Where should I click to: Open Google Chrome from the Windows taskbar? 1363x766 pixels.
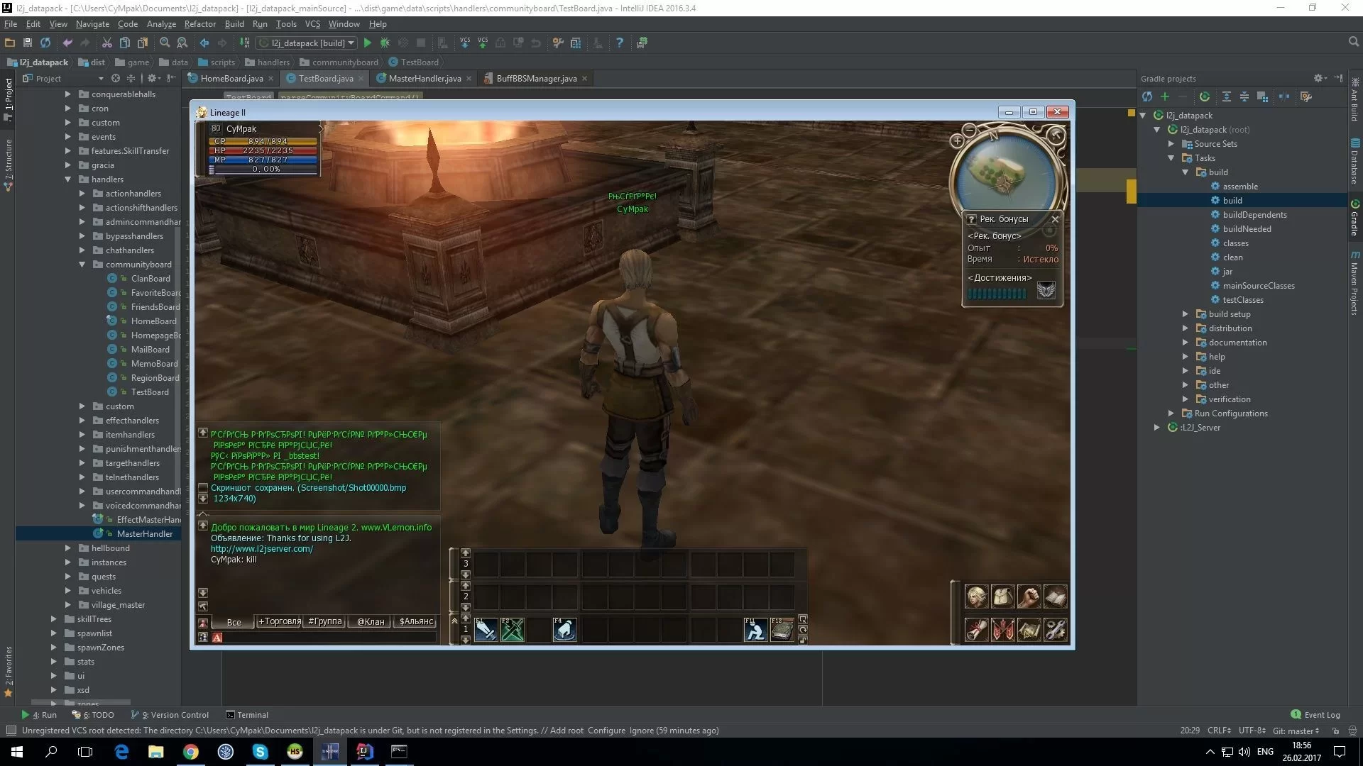(191, 752)
